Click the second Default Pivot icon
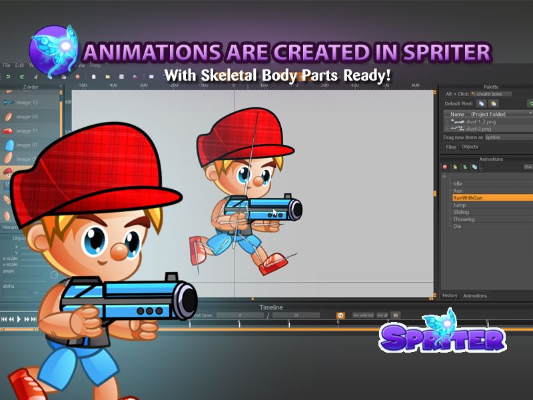 click(493, 103)
